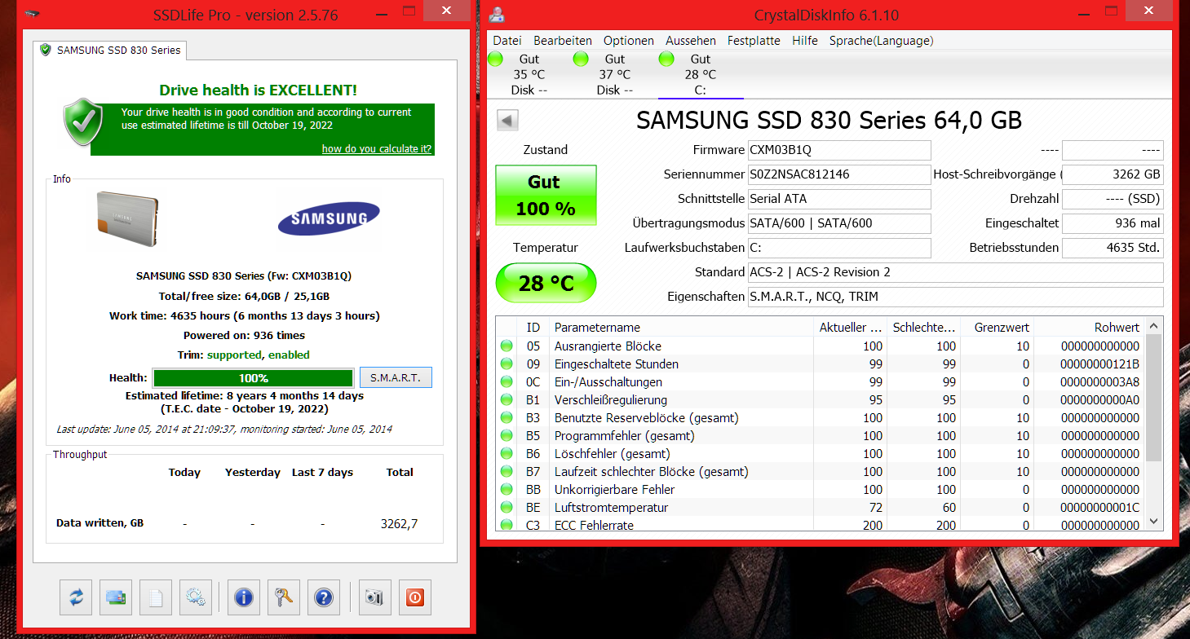Select the 37 °C disk status circle
The image size is (1190, 639).
click(581, 59)
